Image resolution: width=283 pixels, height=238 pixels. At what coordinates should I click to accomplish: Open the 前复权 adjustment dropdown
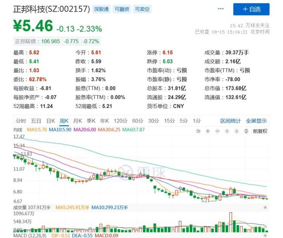260,131
